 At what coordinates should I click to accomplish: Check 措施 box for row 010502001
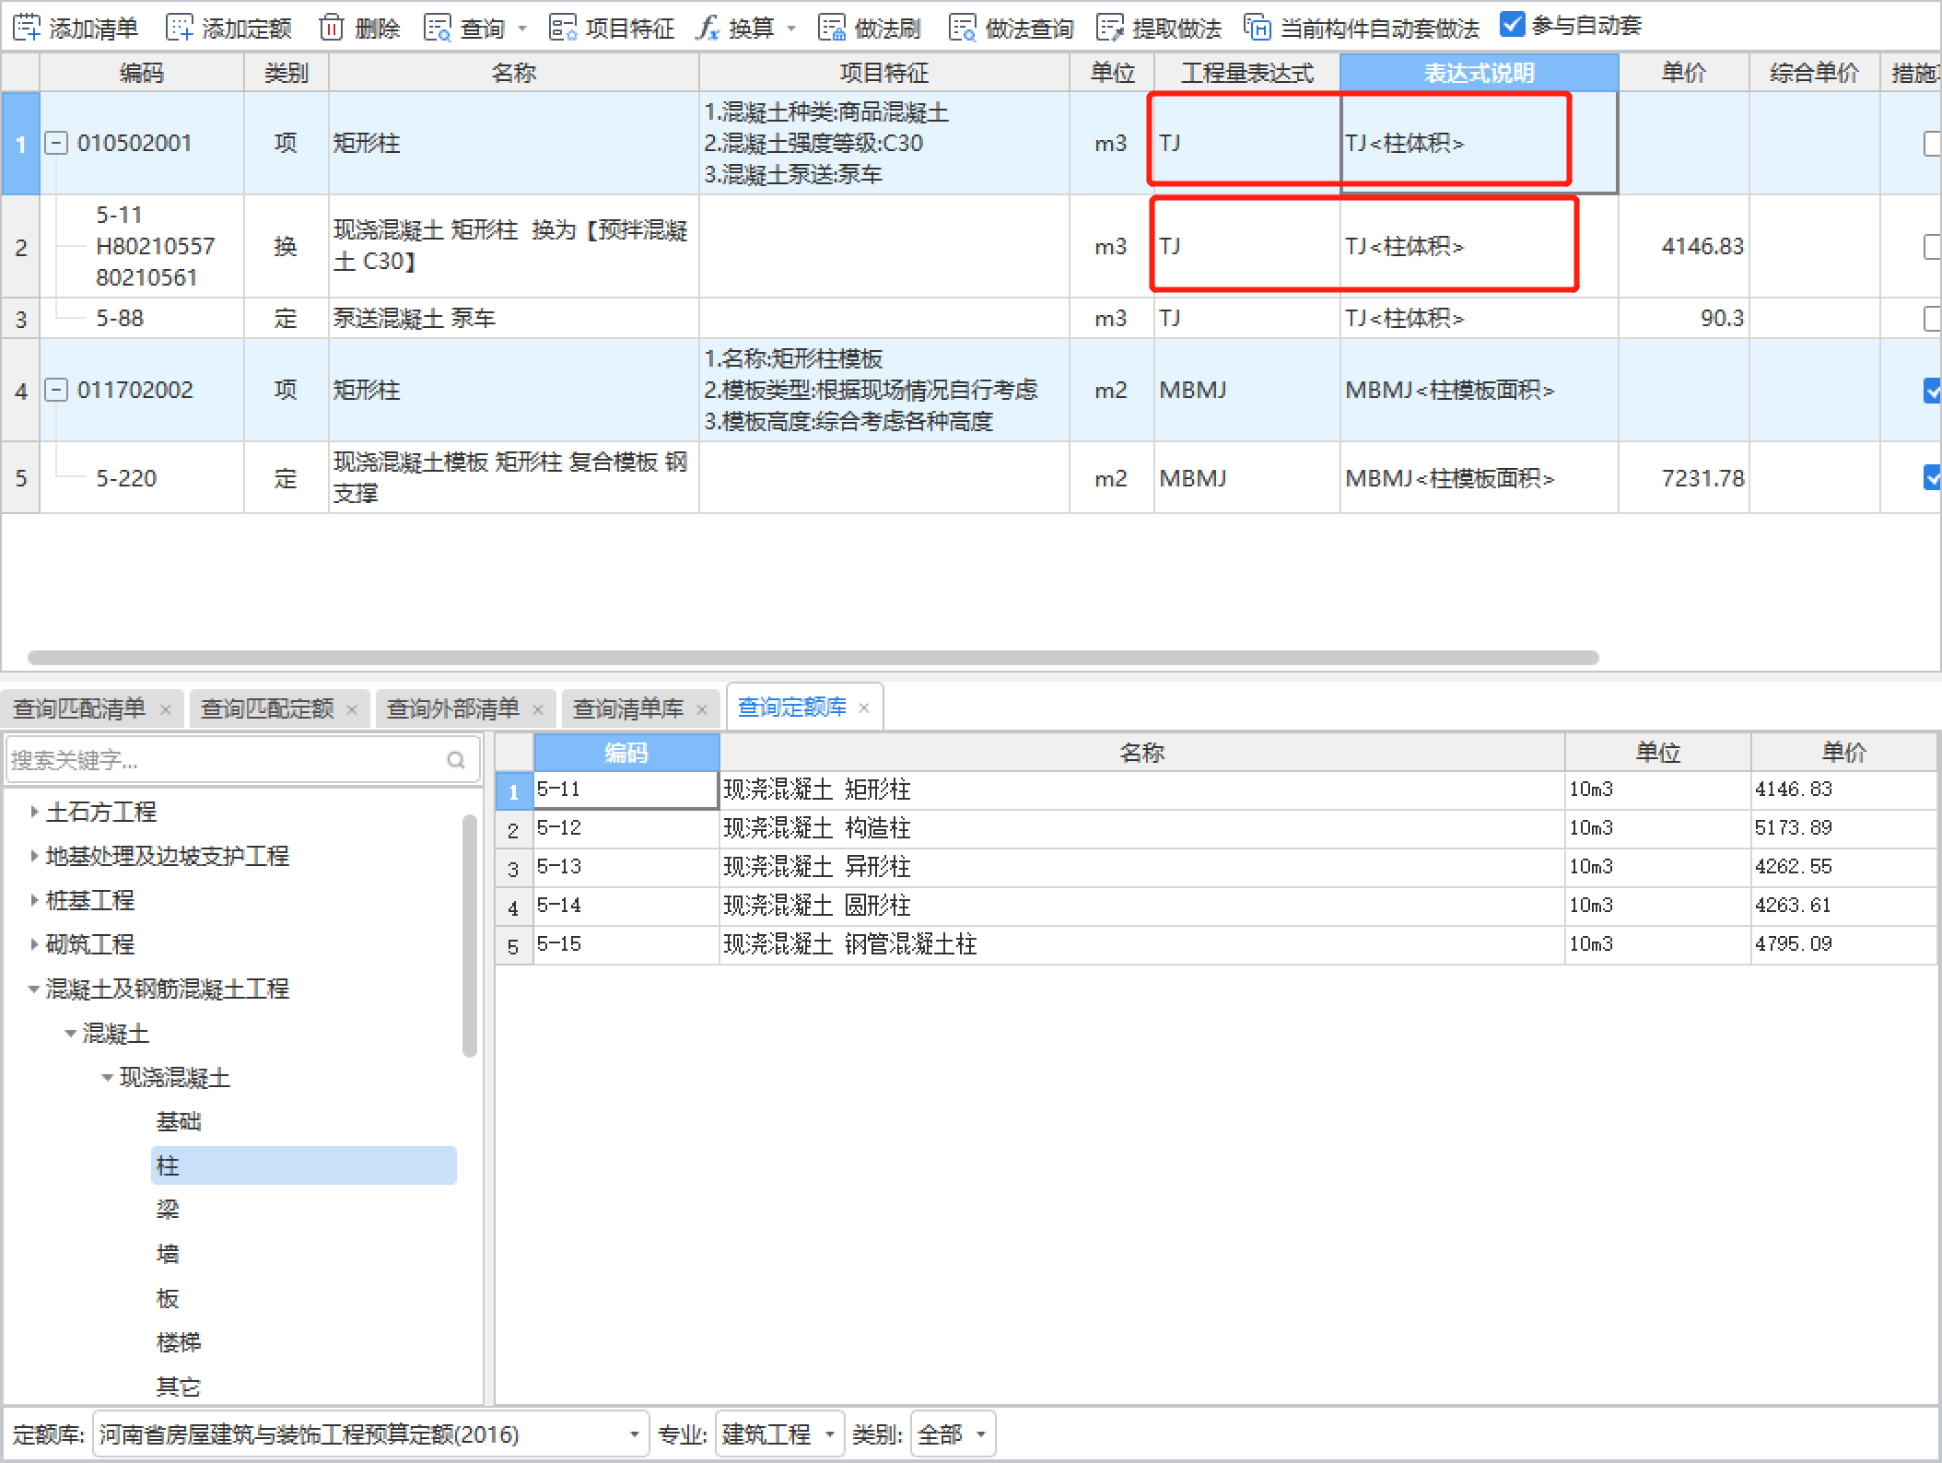tap(1933, 144)
